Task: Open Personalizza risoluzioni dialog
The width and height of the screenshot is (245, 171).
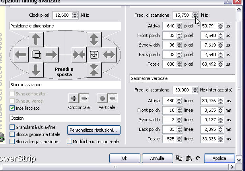Action: click(x=93, y=130)
